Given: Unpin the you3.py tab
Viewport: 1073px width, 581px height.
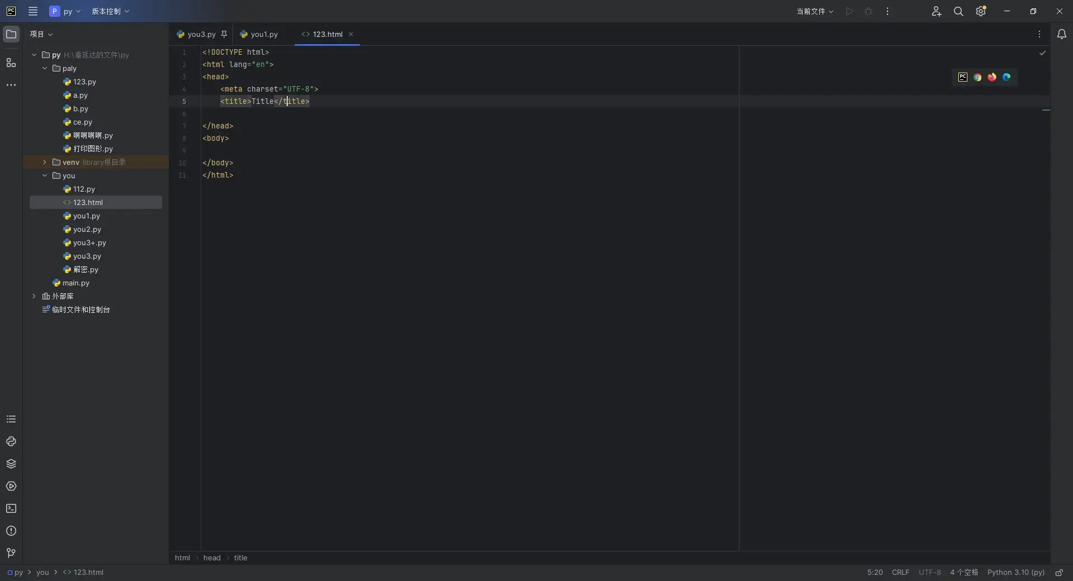Looking at the screenshot, I should click(x=224, y=34).
